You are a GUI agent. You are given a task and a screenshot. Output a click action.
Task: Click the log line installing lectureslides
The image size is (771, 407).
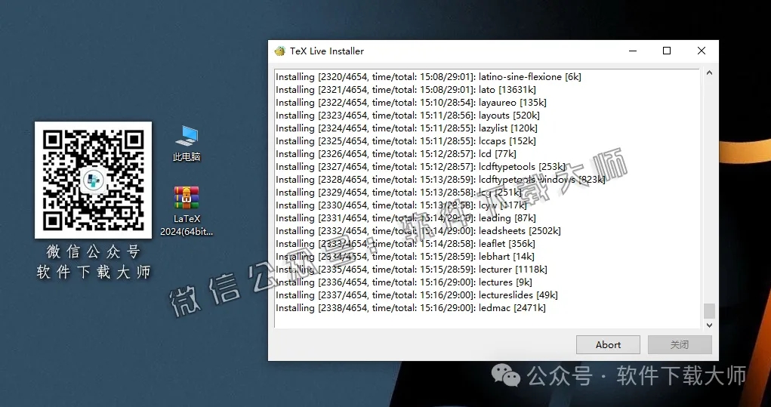pyautogui.click(x=416, y=295)
